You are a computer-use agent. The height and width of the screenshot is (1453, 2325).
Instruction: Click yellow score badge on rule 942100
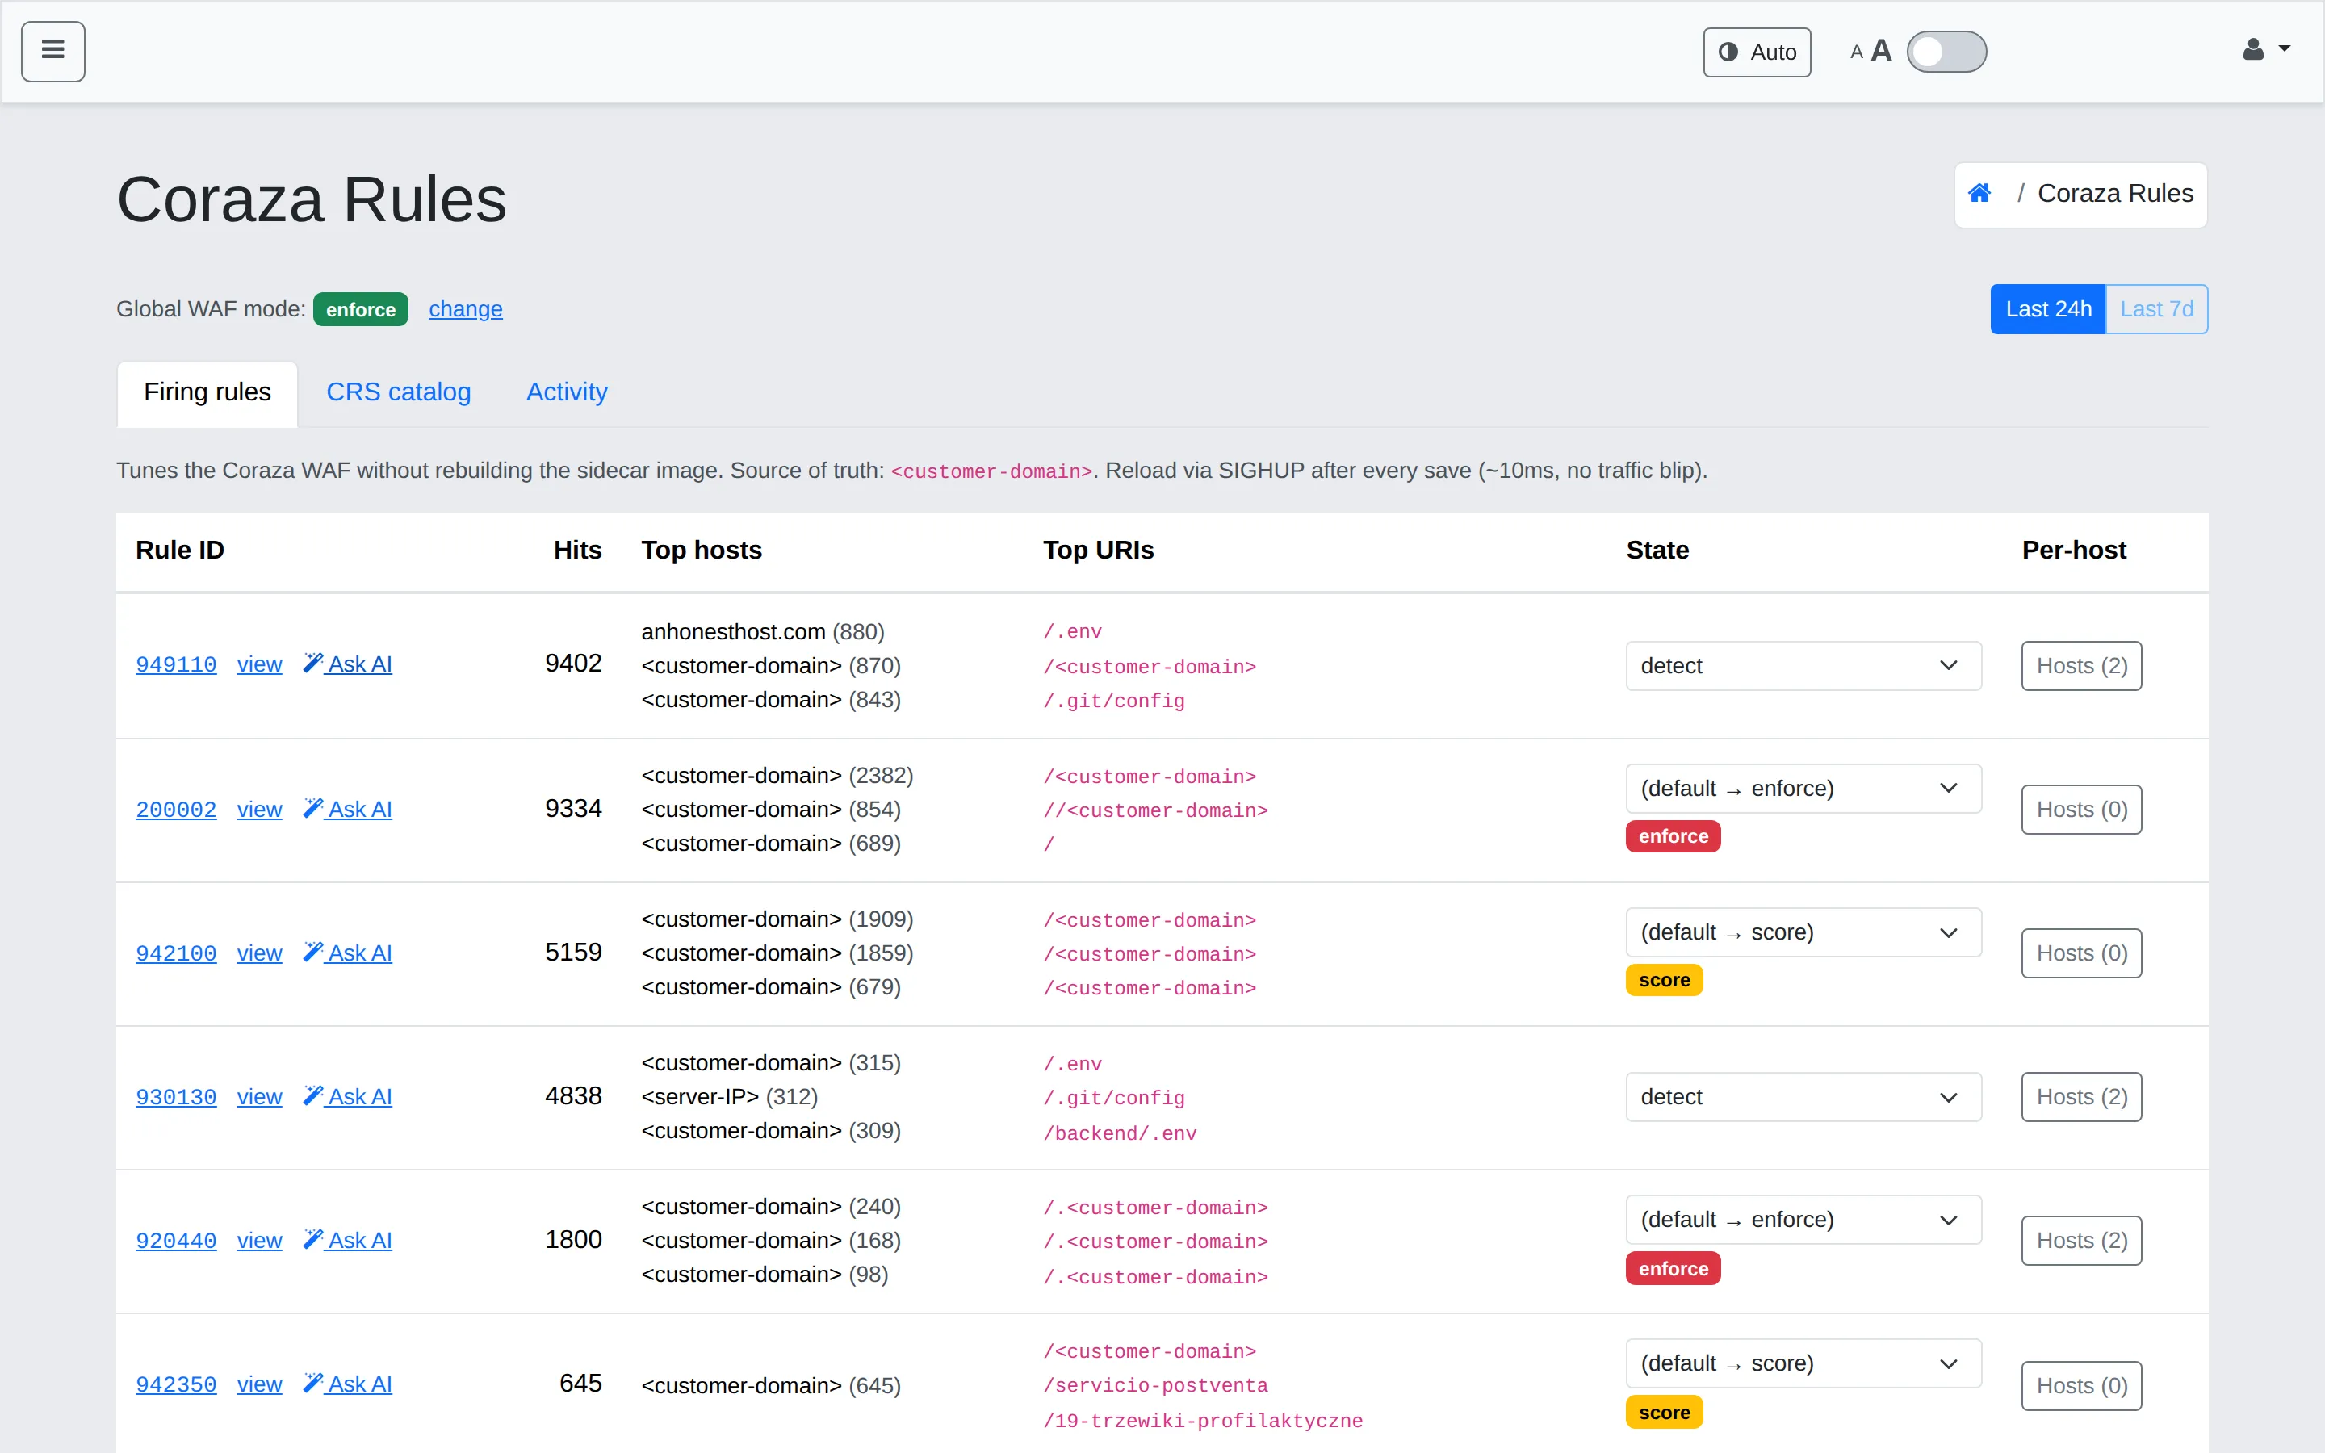pyautogui.click(x=1664, y=980)
